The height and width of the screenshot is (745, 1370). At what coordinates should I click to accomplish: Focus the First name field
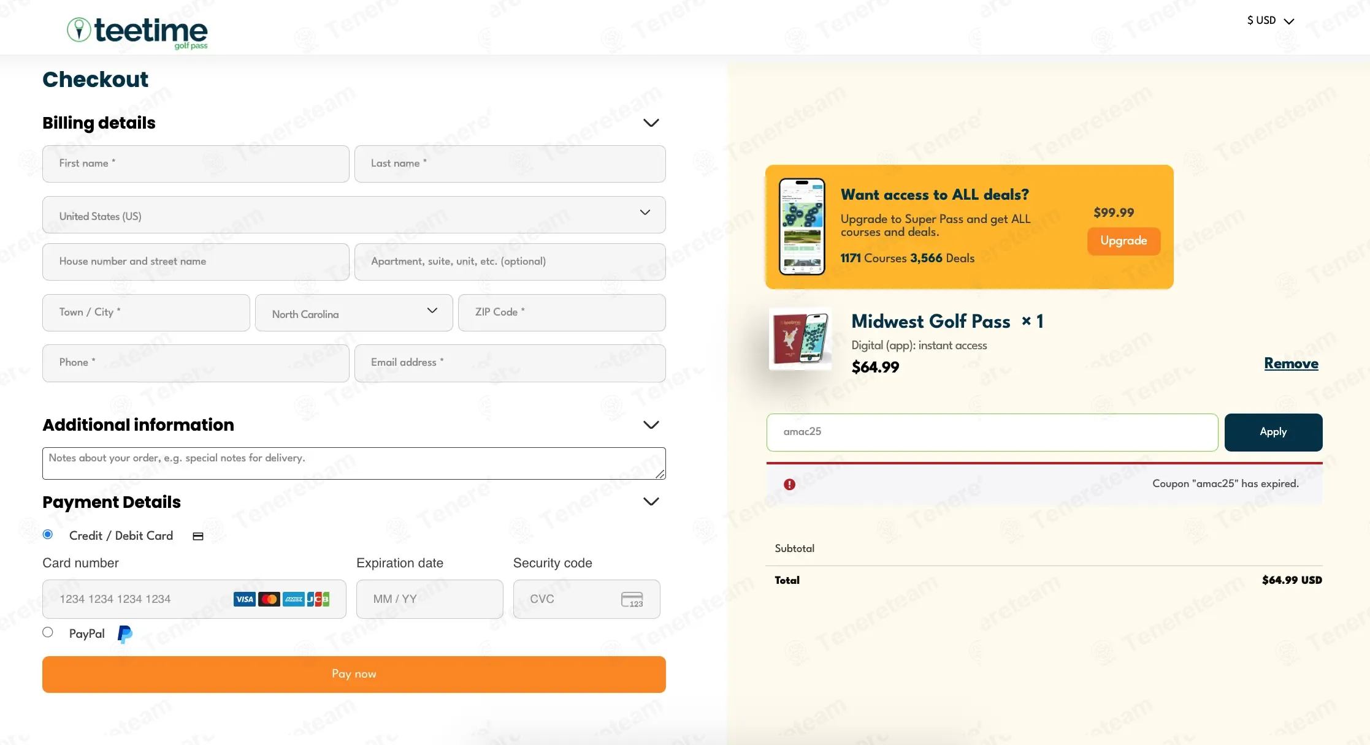coord(196,164)
